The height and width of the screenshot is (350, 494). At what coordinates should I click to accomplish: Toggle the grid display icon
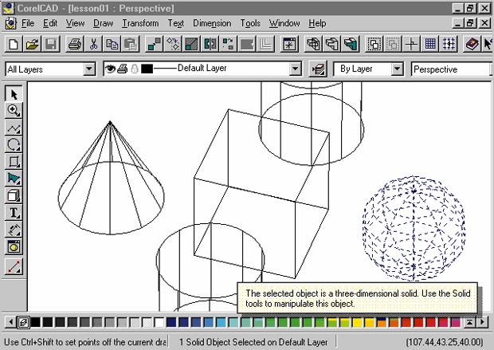click(x=429, y=44)
